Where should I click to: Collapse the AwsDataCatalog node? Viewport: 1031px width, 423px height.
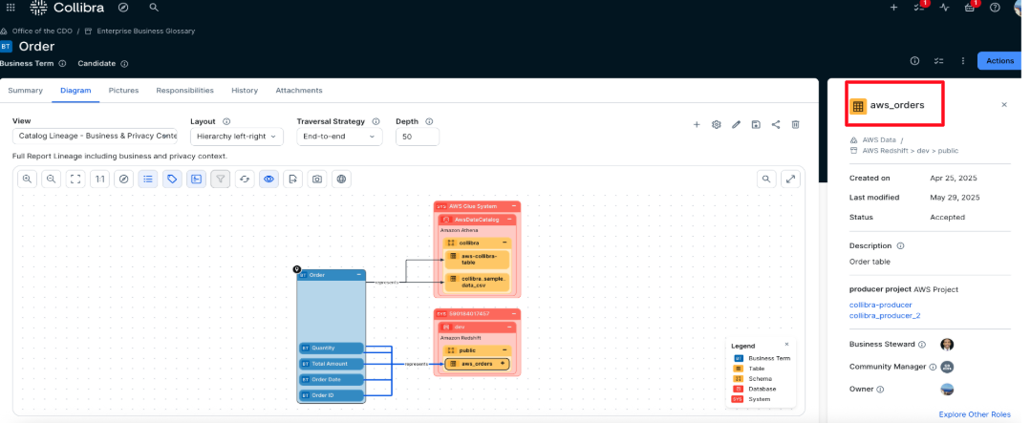click(509, 220)
